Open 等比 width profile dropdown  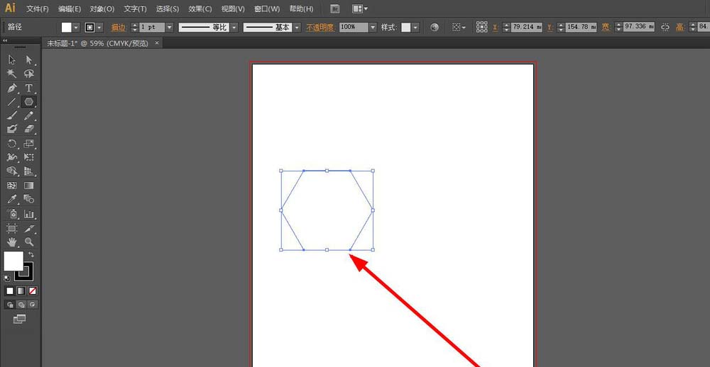click(x=234, y=27)
